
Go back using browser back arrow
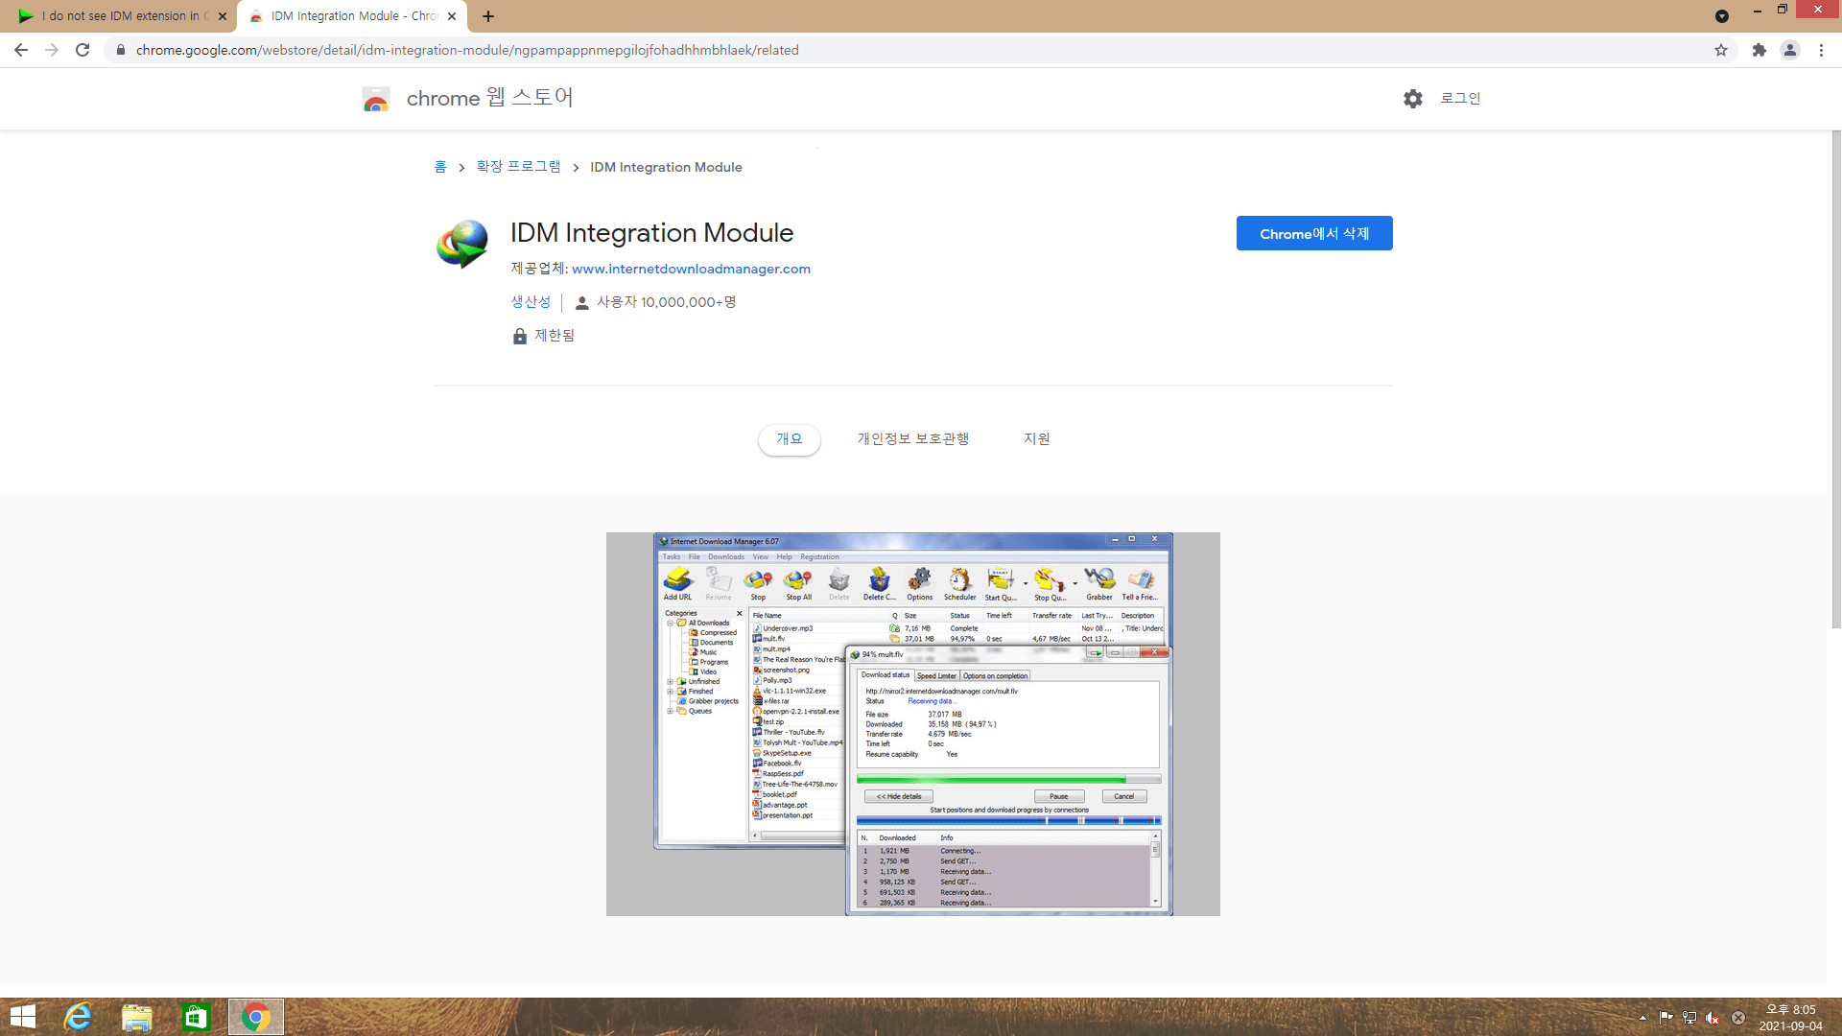(x=21, y=50)
